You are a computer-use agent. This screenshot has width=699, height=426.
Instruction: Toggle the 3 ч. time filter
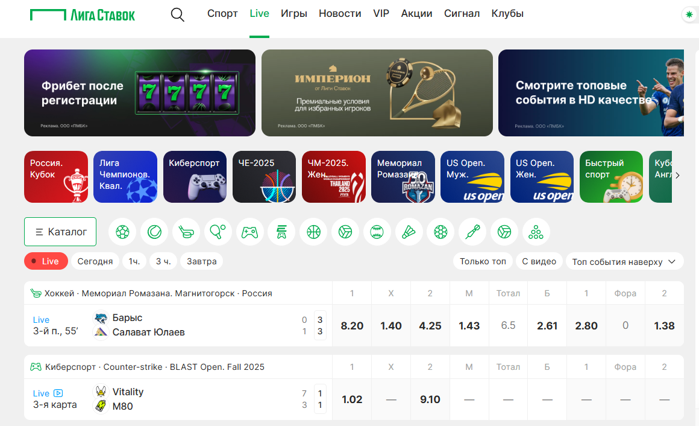163,261
